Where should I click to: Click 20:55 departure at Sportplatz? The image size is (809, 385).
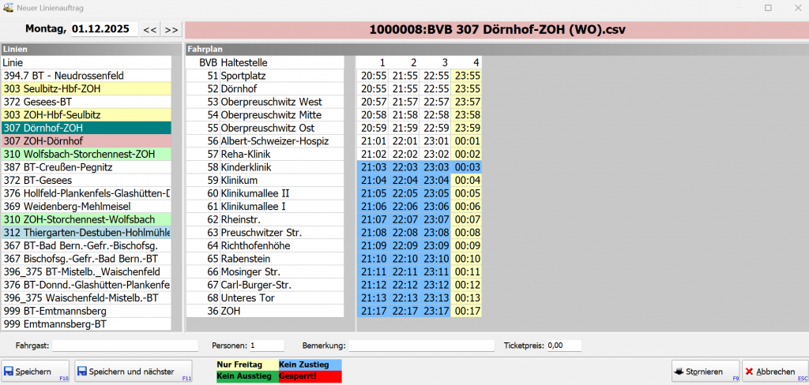pyautogui.click(x=372, y=76)
